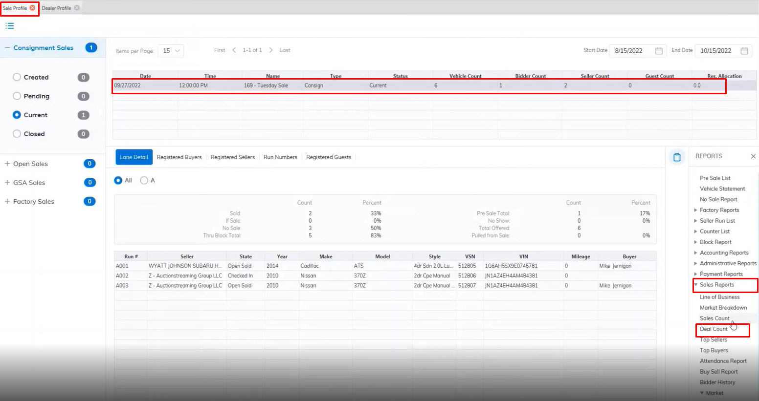Choose lane A radio button
The image size is (759, 401).
(x=144, y=181)
